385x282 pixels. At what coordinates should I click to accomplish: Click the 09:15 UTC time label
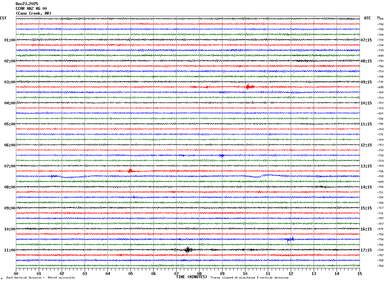[x=366, y=82]
